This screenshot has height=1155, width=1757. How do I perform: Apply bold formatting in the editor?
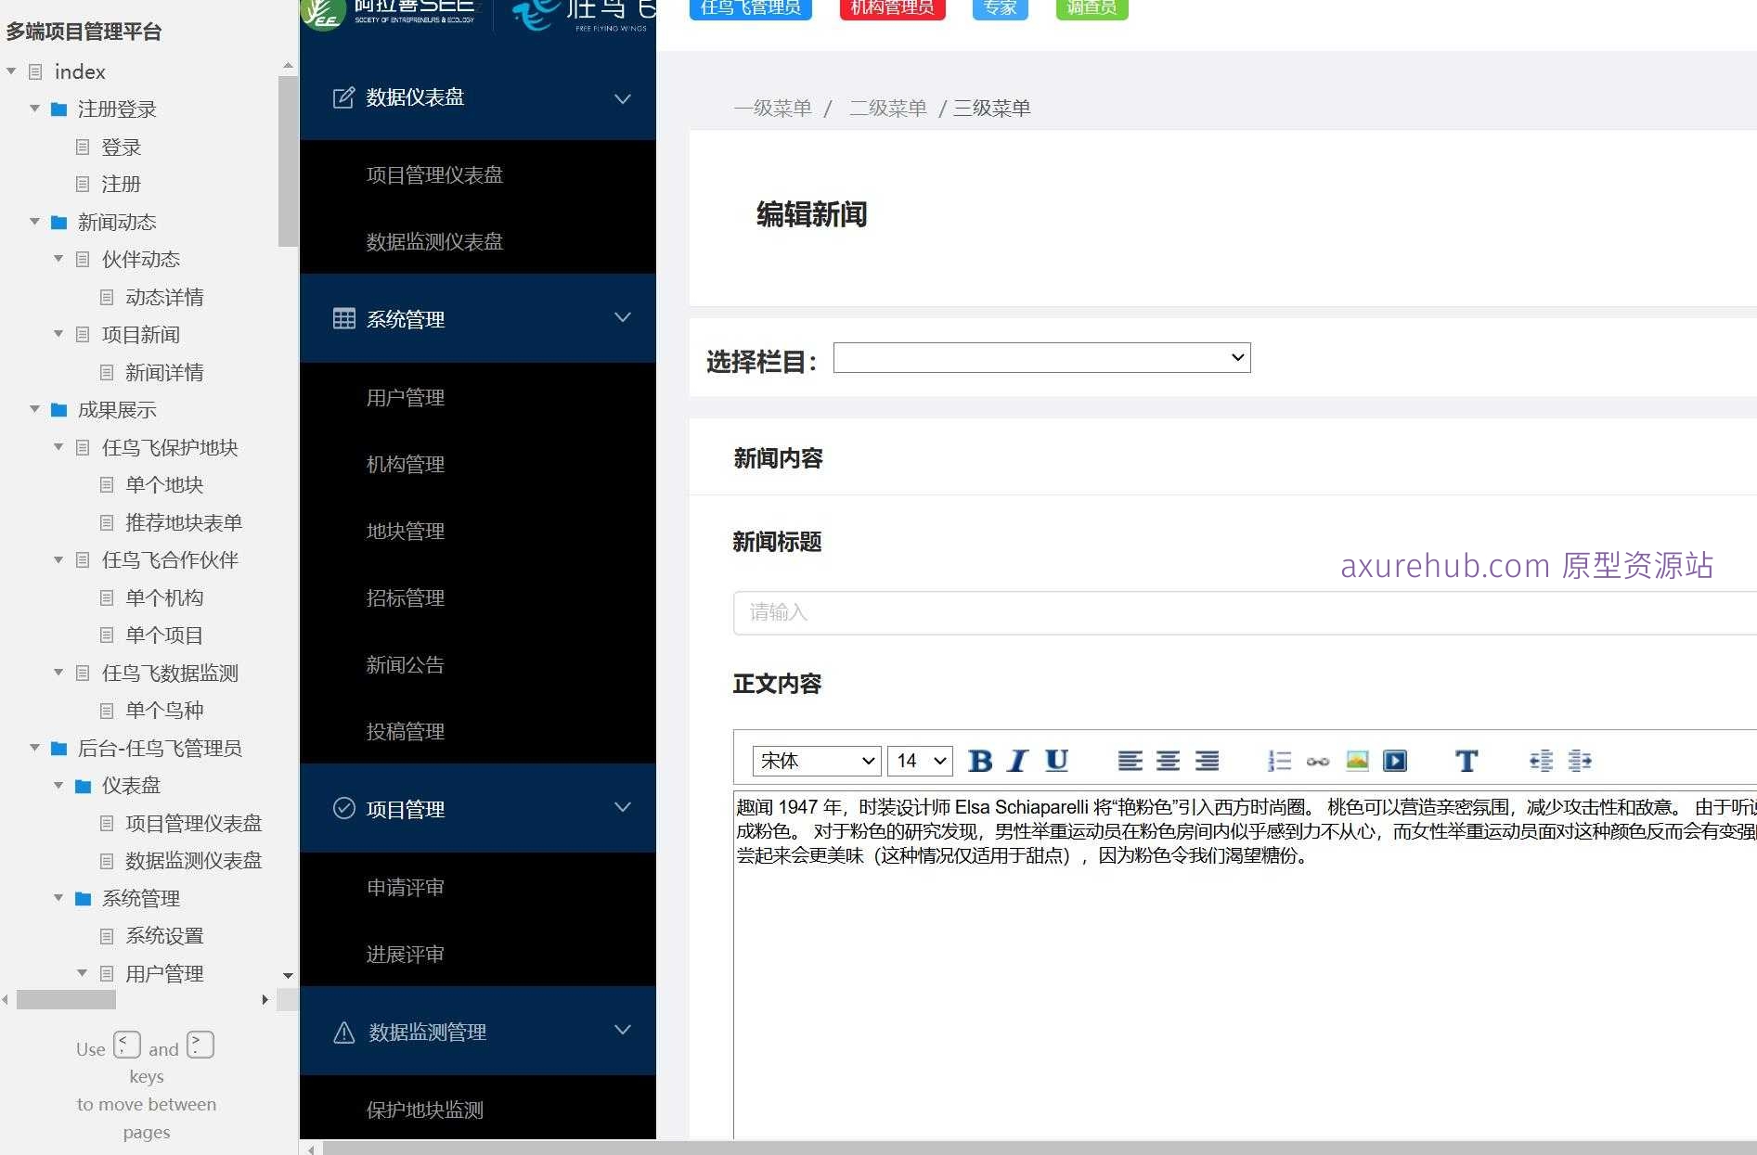click(981, 760)
